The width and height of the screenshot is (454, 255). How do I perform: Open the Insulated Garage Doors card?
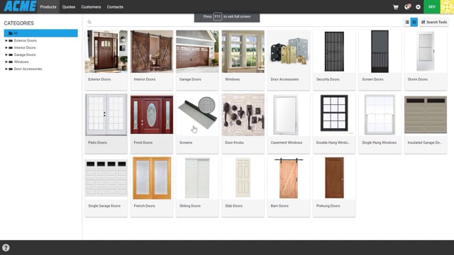coord(426,123)
